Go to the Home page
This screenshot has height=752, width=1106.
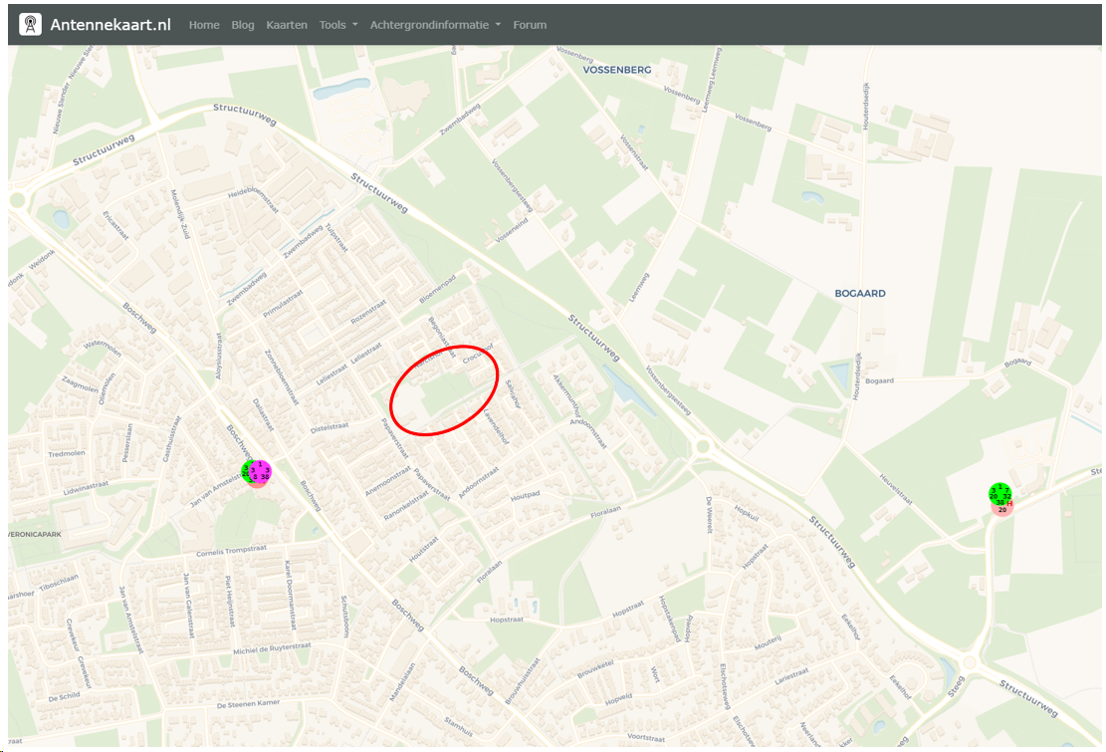pyautogui.click(x=204, y=25)
